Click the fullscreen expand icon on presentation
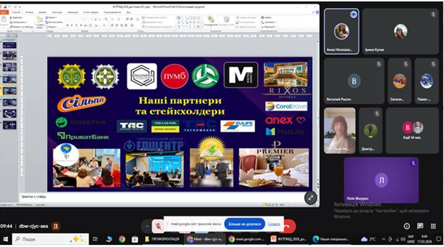 (x=310, y=197)
